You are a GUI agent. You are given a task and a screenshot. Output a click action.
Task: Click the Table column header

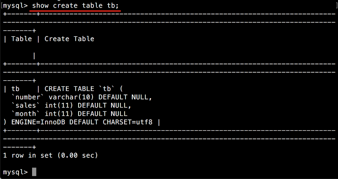click(22, 39)
